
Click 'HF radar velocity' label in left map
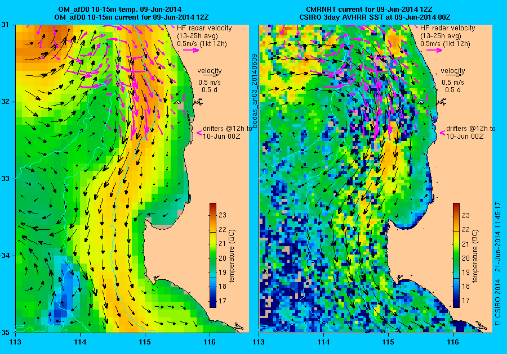coord(204,28)
